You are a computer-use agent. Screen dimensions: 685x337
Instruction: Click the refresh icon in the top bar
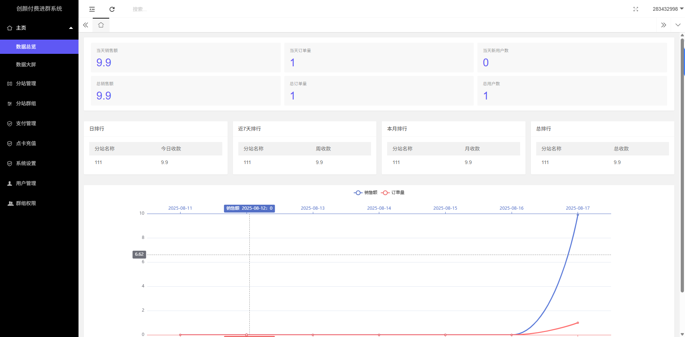pyautogui.click(x=112, y=9)
